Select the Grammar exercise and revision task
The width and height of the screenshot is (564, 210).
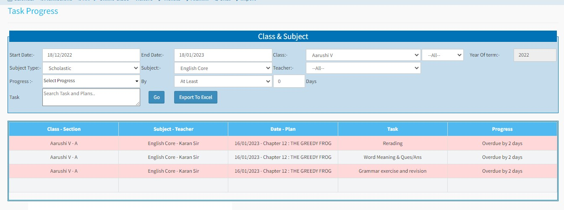[392, 171]
